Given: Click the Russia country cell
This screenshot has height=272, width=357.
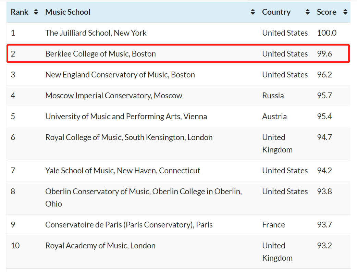Looking at the screenshot, I should pyautogui.click(x=273, y=96).
